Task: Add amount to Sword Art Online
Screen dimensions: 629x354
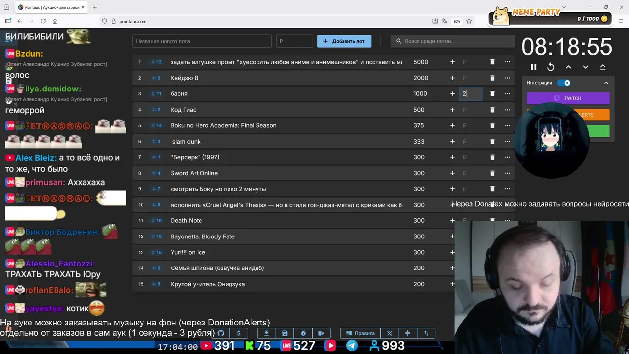Action: pyautogui.click(x=452, y=173)
